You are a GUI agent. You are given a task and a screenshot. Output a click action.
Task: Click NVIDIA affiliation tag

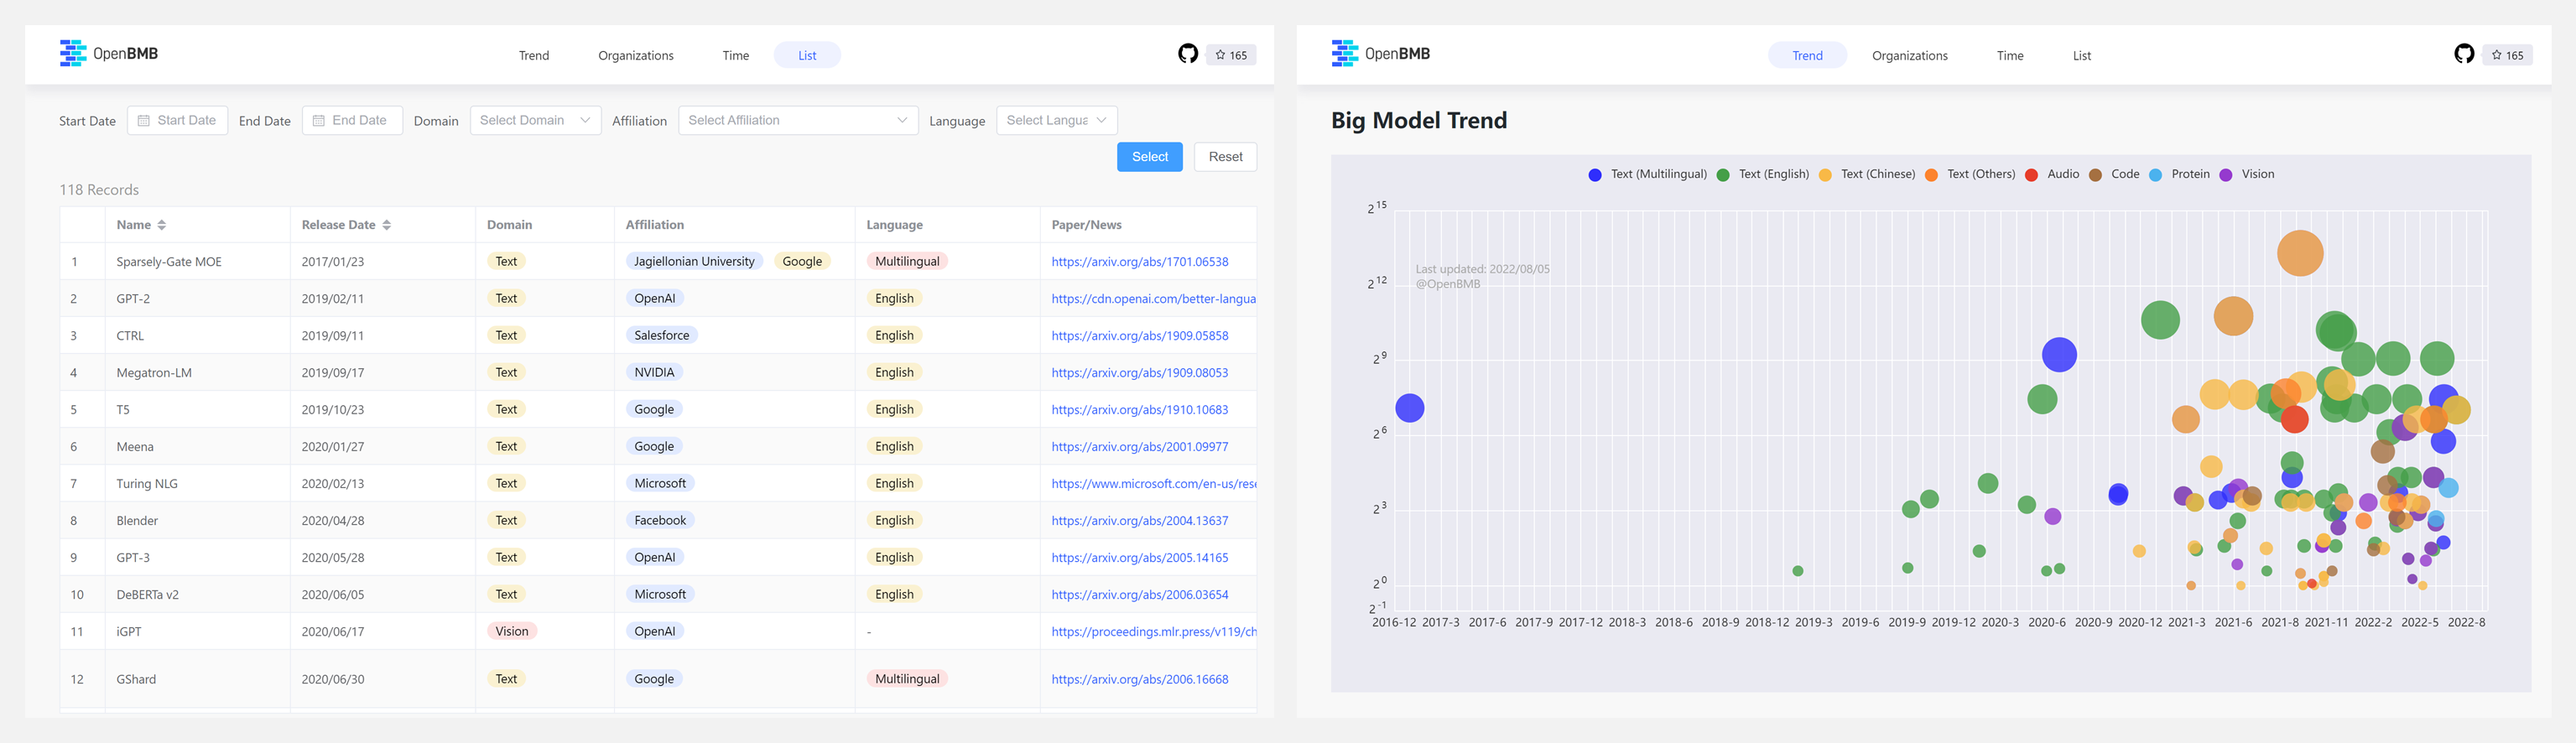(x=654, y=373)
